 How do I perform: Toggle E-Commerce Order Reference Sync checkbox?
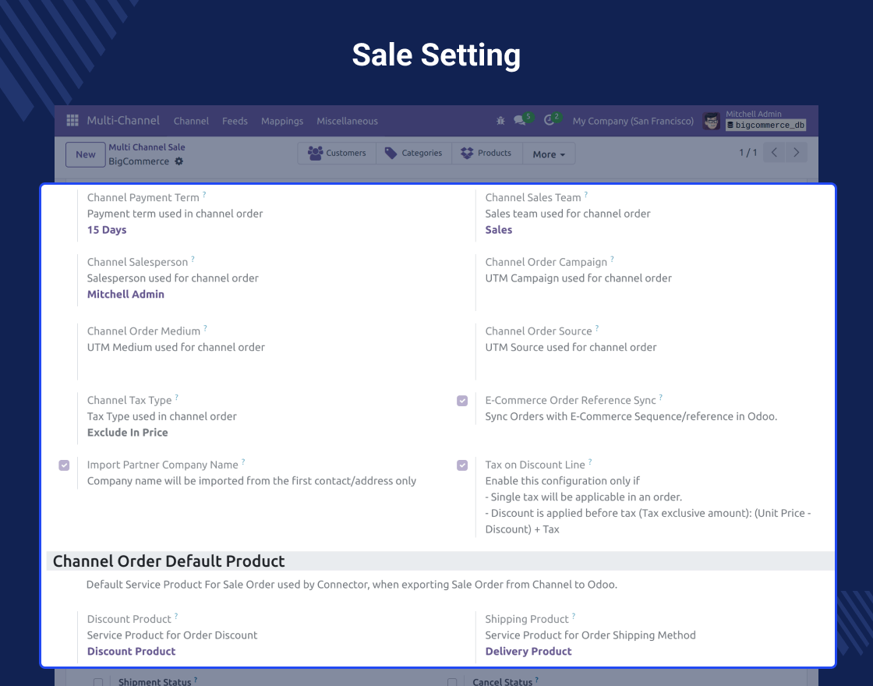coord(462,401)
